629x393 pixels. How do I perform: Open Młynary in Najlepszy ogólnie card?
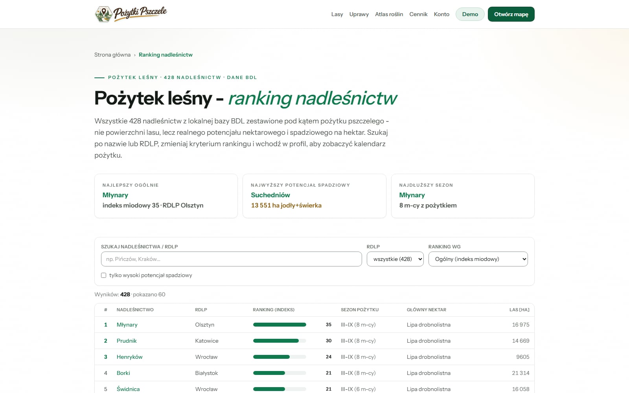pos(115,195)
